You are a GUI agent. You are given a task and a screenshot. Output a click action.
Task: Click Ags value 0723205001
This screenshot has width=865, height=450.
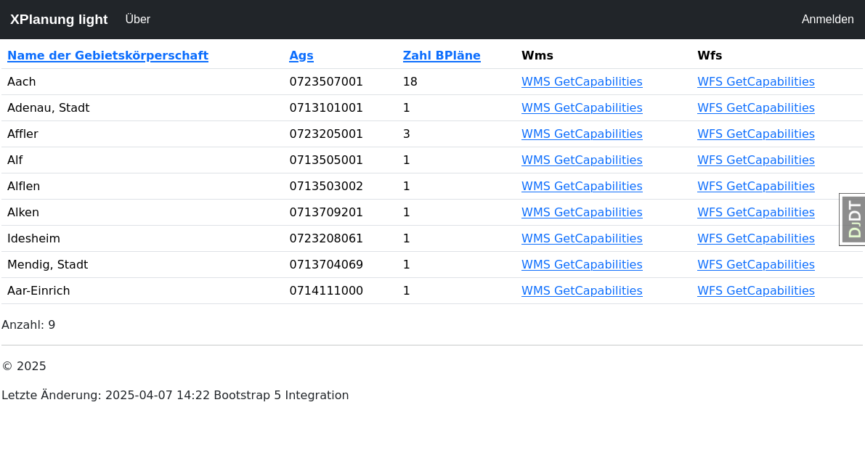[326, 134]
